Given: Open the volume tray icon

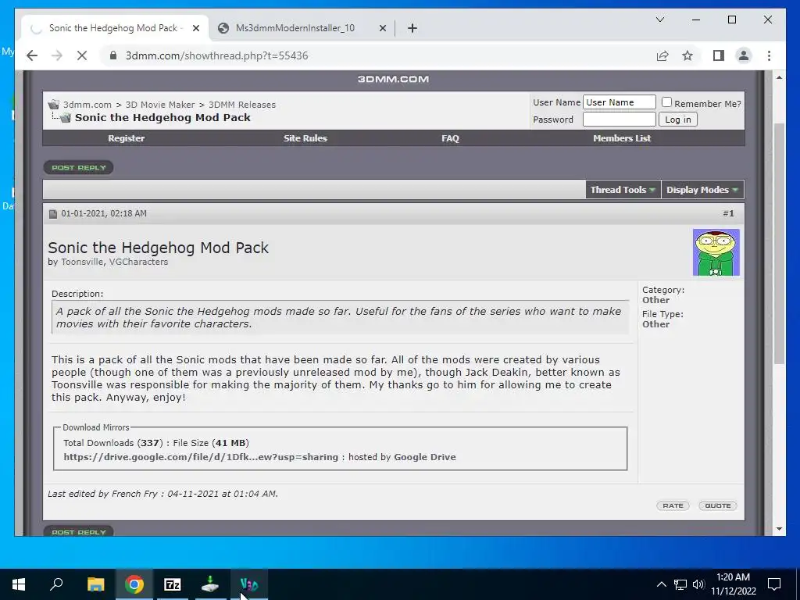Looking at the screenshot, I should 698,584.
